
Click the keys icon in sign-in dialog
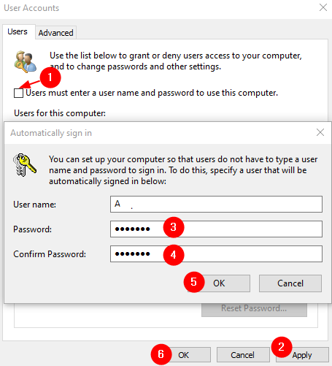click(25, 165)
